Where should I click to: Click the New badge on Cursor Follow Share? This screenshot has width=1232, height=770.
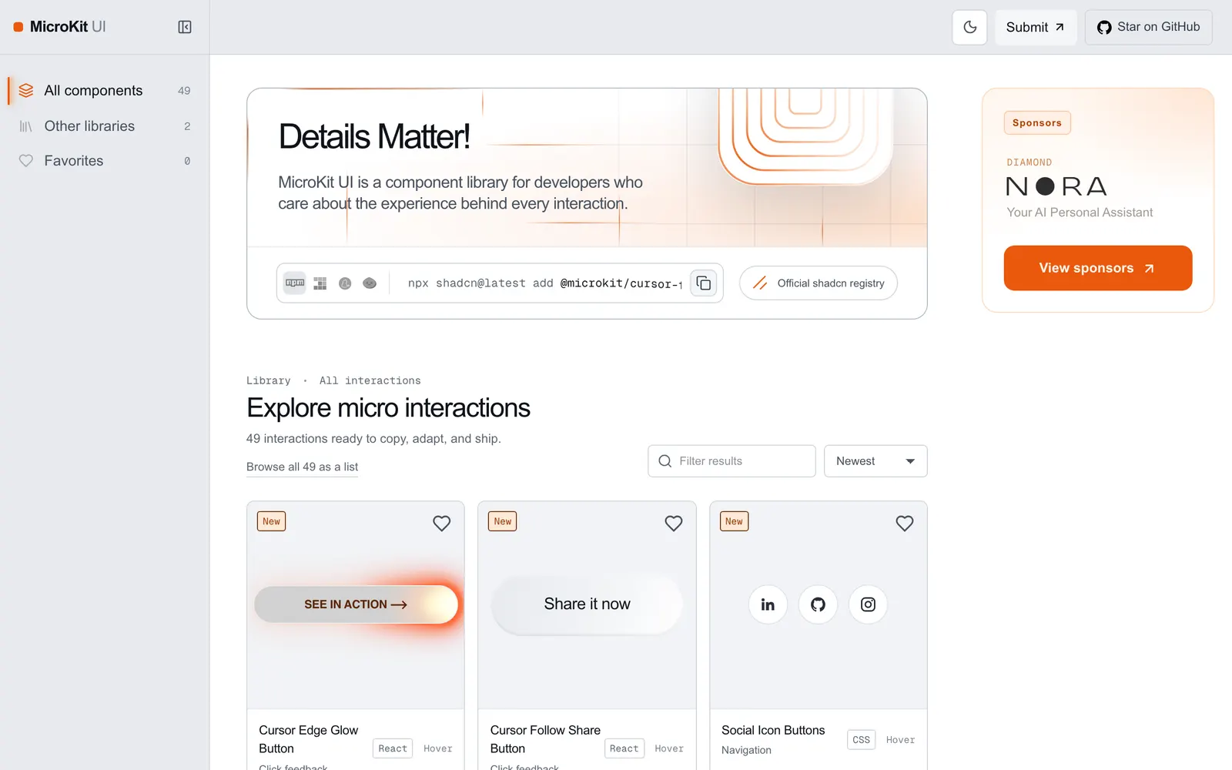503,521
